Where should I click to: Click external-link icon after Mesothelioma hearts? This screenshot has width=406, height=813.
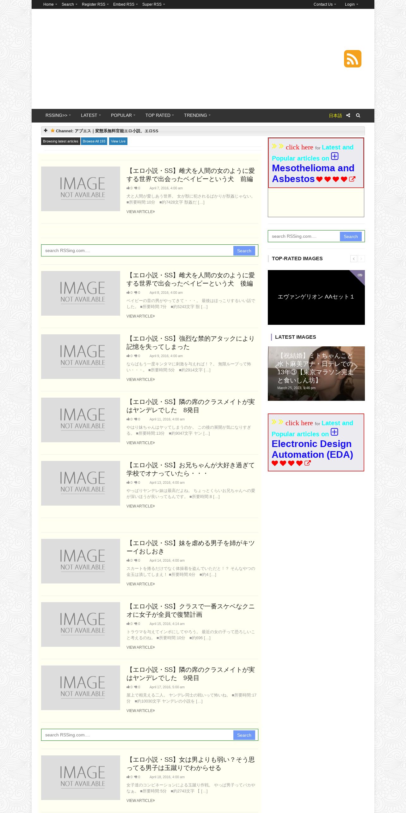click(352, 179)
